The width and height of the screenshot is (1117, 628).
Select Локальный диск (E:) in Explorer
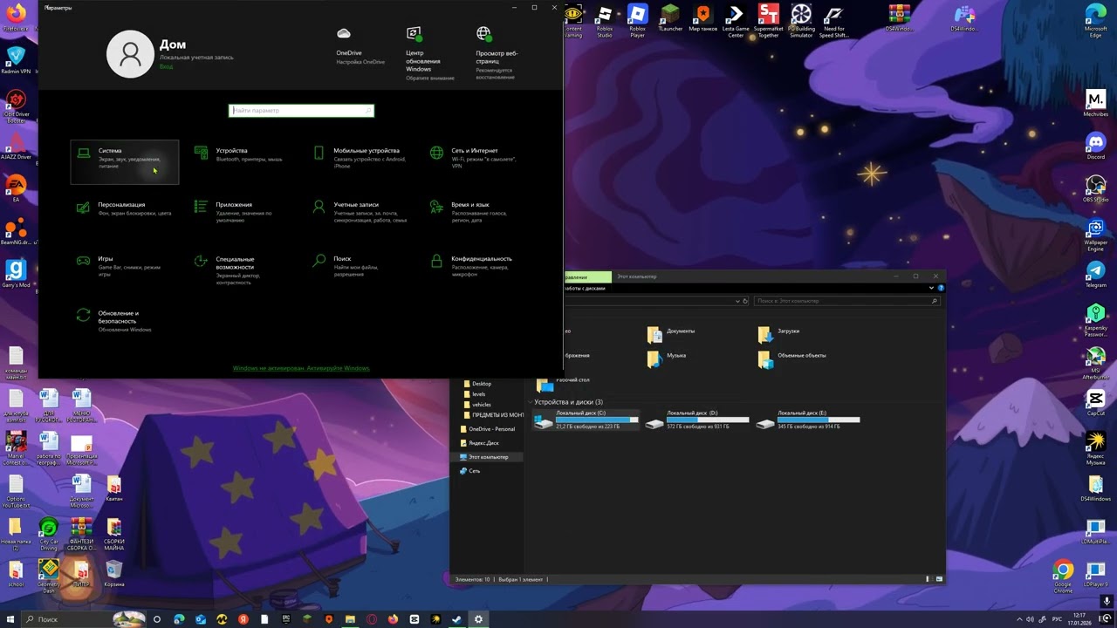click(807, 420)
